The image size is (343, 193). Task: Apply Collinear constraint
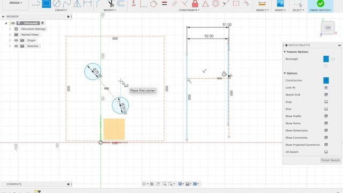click(226, 4)
